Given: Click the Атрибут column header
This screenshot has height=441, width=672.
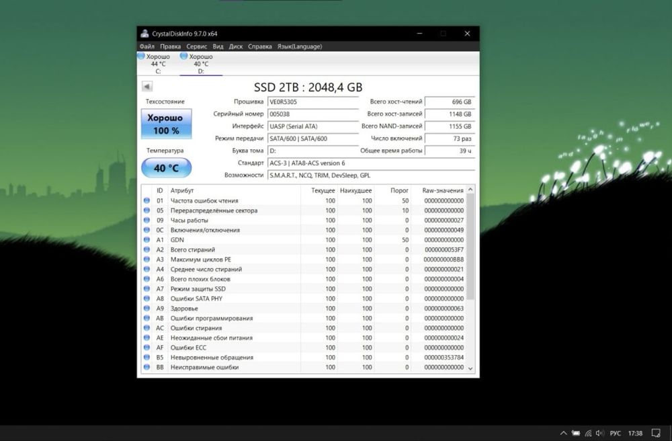Looking at the screenshot, I should (x=234, y=191).
